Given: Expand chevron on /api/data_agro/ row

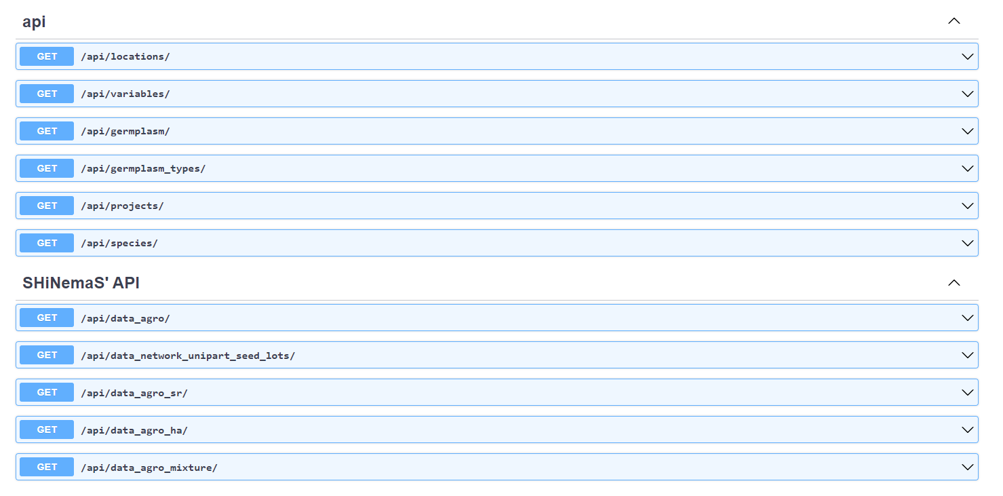Looking at the screenshot, I should pos(968,318).
